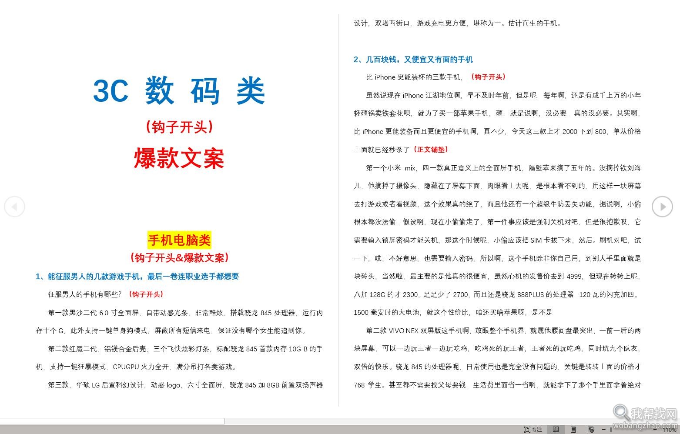
Task: Click the paragraph starting '第一个小米 mix'
Action: click(497, 240)
